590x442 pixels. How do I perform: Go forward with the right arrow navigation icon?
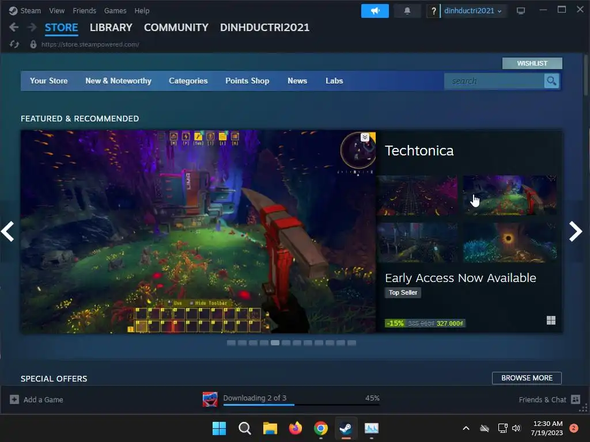point(32,27)
